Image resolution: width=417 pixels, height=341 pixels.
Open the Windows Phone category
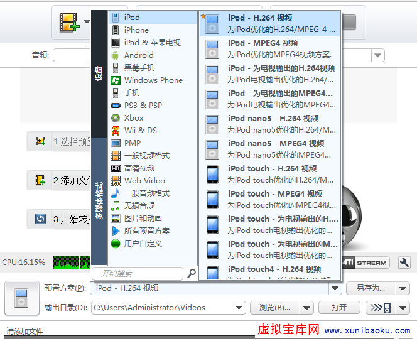pos(153,80)
